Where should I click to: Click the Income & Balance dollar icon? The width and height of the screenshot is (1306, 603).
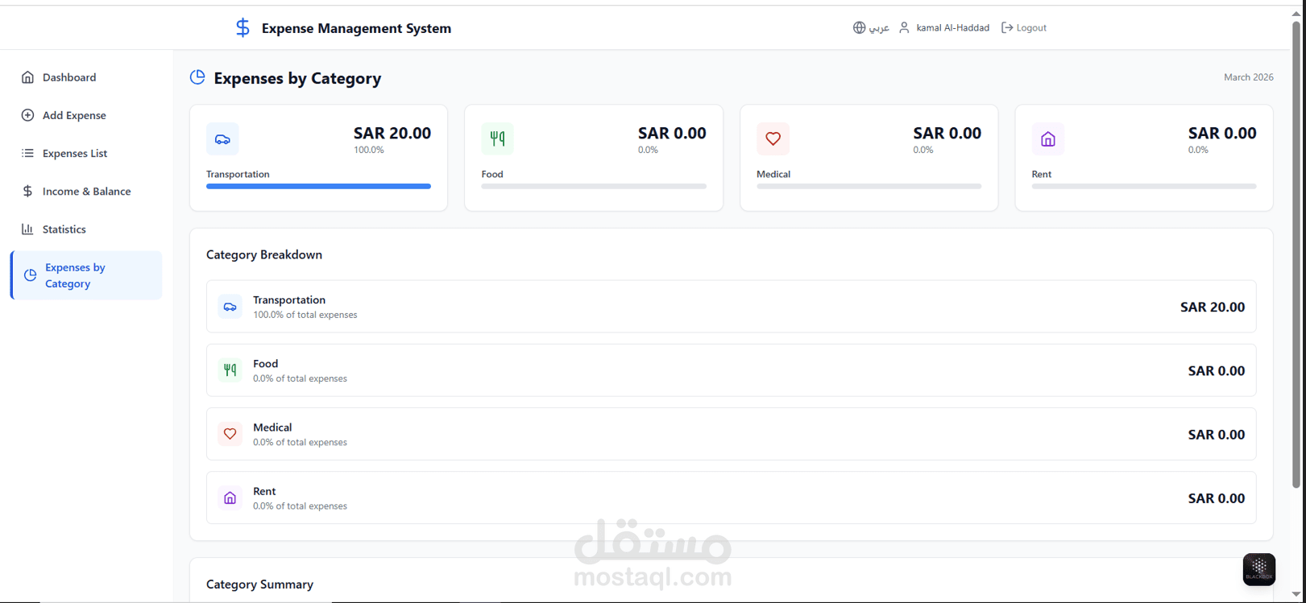click(27, 191)
